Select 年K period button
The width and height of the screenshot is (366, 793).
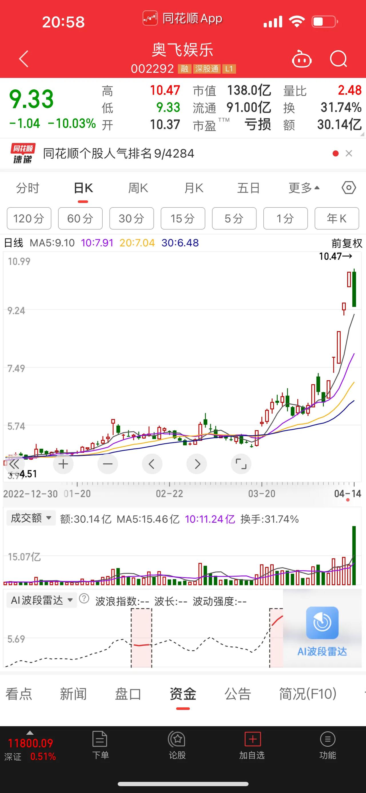pos(337,218)
